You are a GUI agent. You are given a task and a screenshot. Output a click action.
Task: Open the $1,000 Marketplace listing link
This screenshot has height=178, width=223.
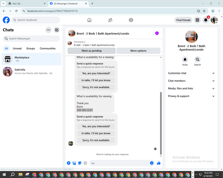tap(94, 45)
